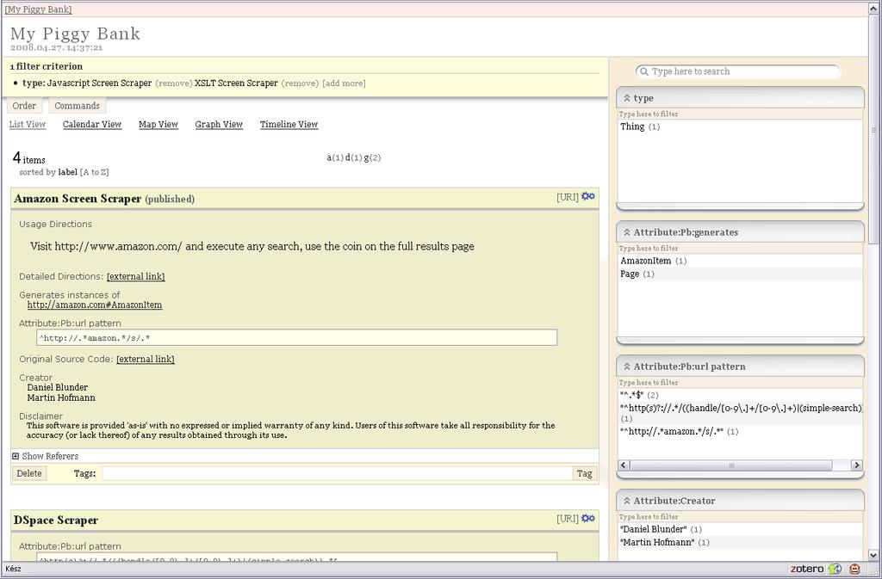
Task: Focus the type facet filter field
Action: tap(740, 114)
